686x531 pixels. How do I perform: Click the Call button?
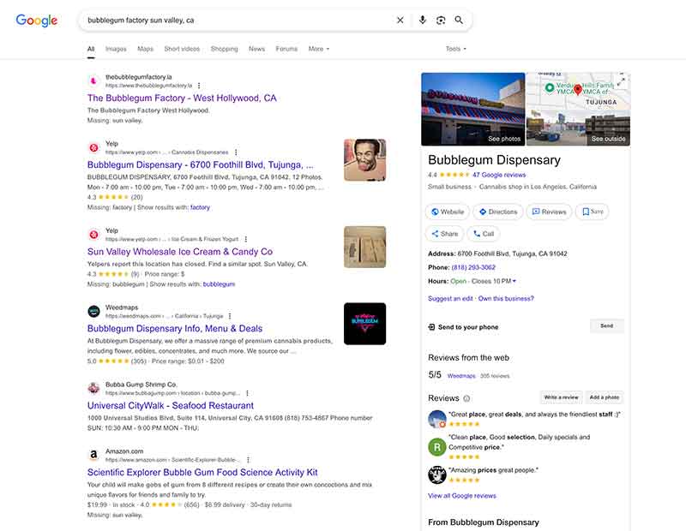click(484, 234)
